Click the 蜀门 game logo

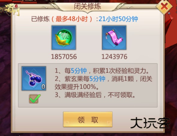coord(12,10)
